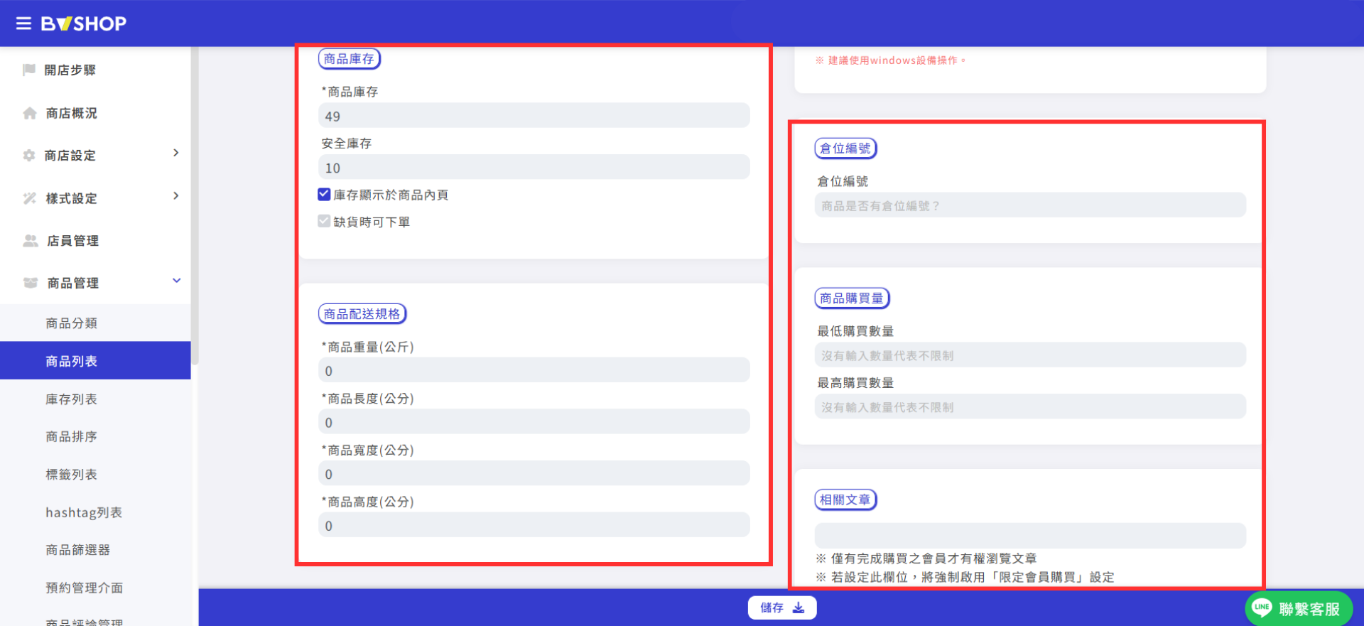This screenshot has width=1364, height=626.
Task: Collapse the 商品管理 chevron
Action: tap(176, 281)
